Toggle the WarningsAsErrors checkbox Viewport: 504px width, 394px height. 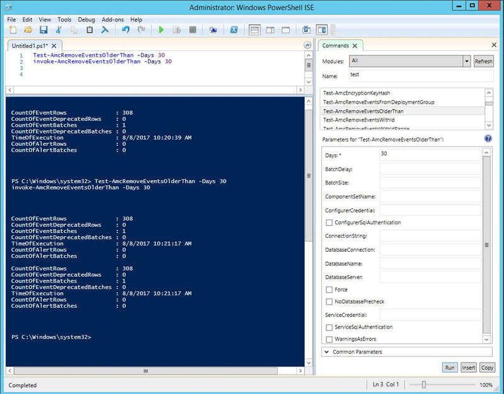(x=329, y=339)
